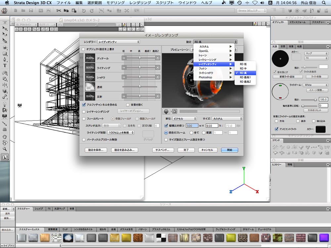Check the 背景を除く checkbox
The height and width of the screenshot is (248, 331).
point(128,105)
